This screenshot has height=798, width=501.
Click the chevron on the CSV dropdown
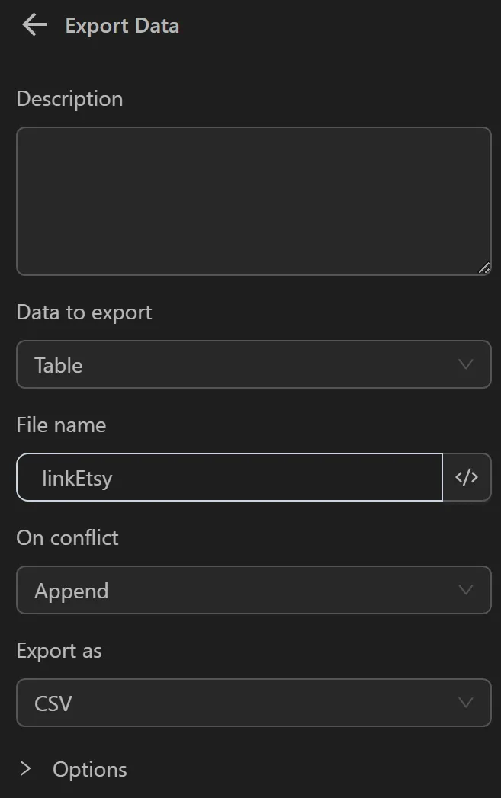pyautogui.click(x=465, y=703)
